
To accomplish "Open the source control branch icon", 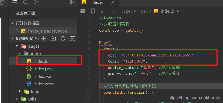I will click(37, 2).
